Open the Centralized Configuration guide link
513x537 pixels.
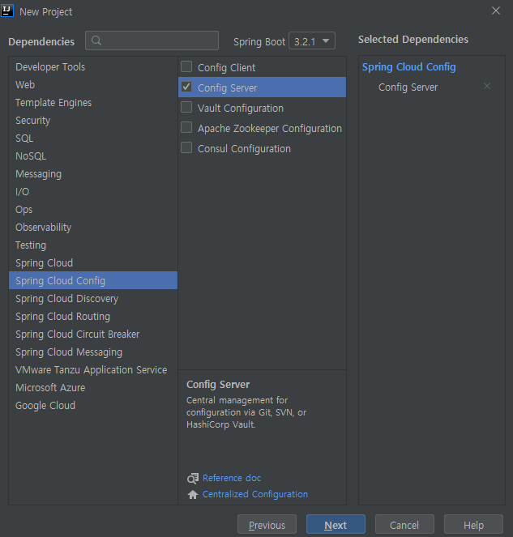[x=255, y=494]
